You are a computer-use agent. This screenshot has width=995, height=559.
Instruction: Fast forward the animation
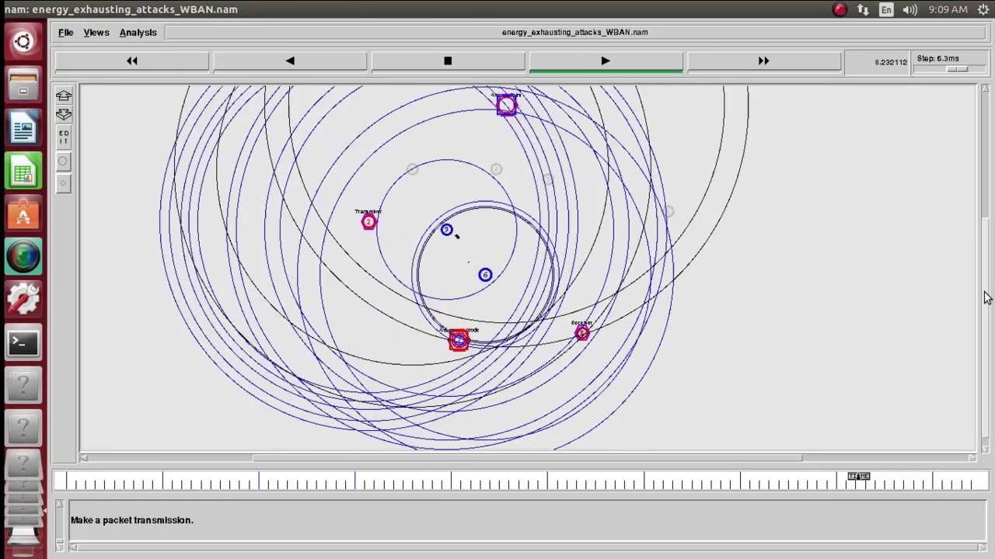pos(763,61)
